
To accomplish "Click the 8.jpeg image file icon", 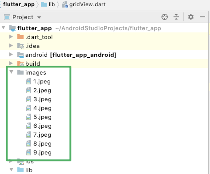I will tap(28, 143).
